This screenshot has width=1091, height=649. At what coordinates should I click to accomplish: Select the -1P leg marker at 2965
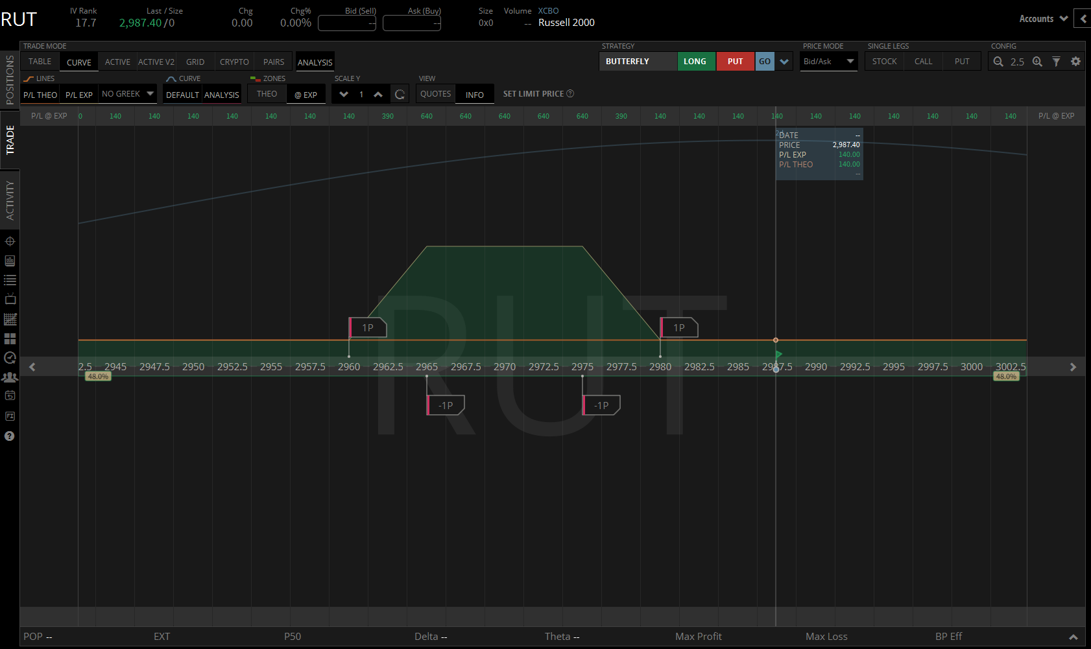[446, 405]
